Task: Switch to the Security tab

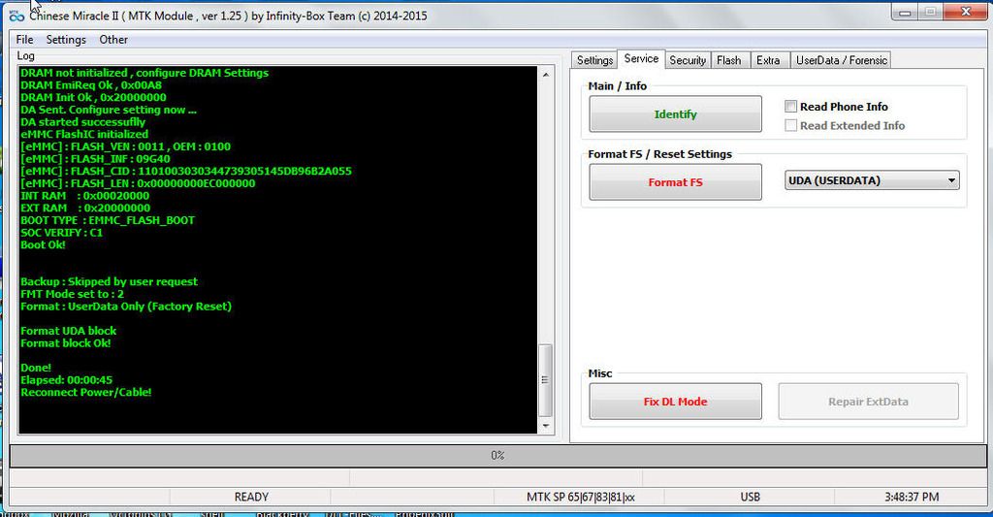Action: point(688,60)
